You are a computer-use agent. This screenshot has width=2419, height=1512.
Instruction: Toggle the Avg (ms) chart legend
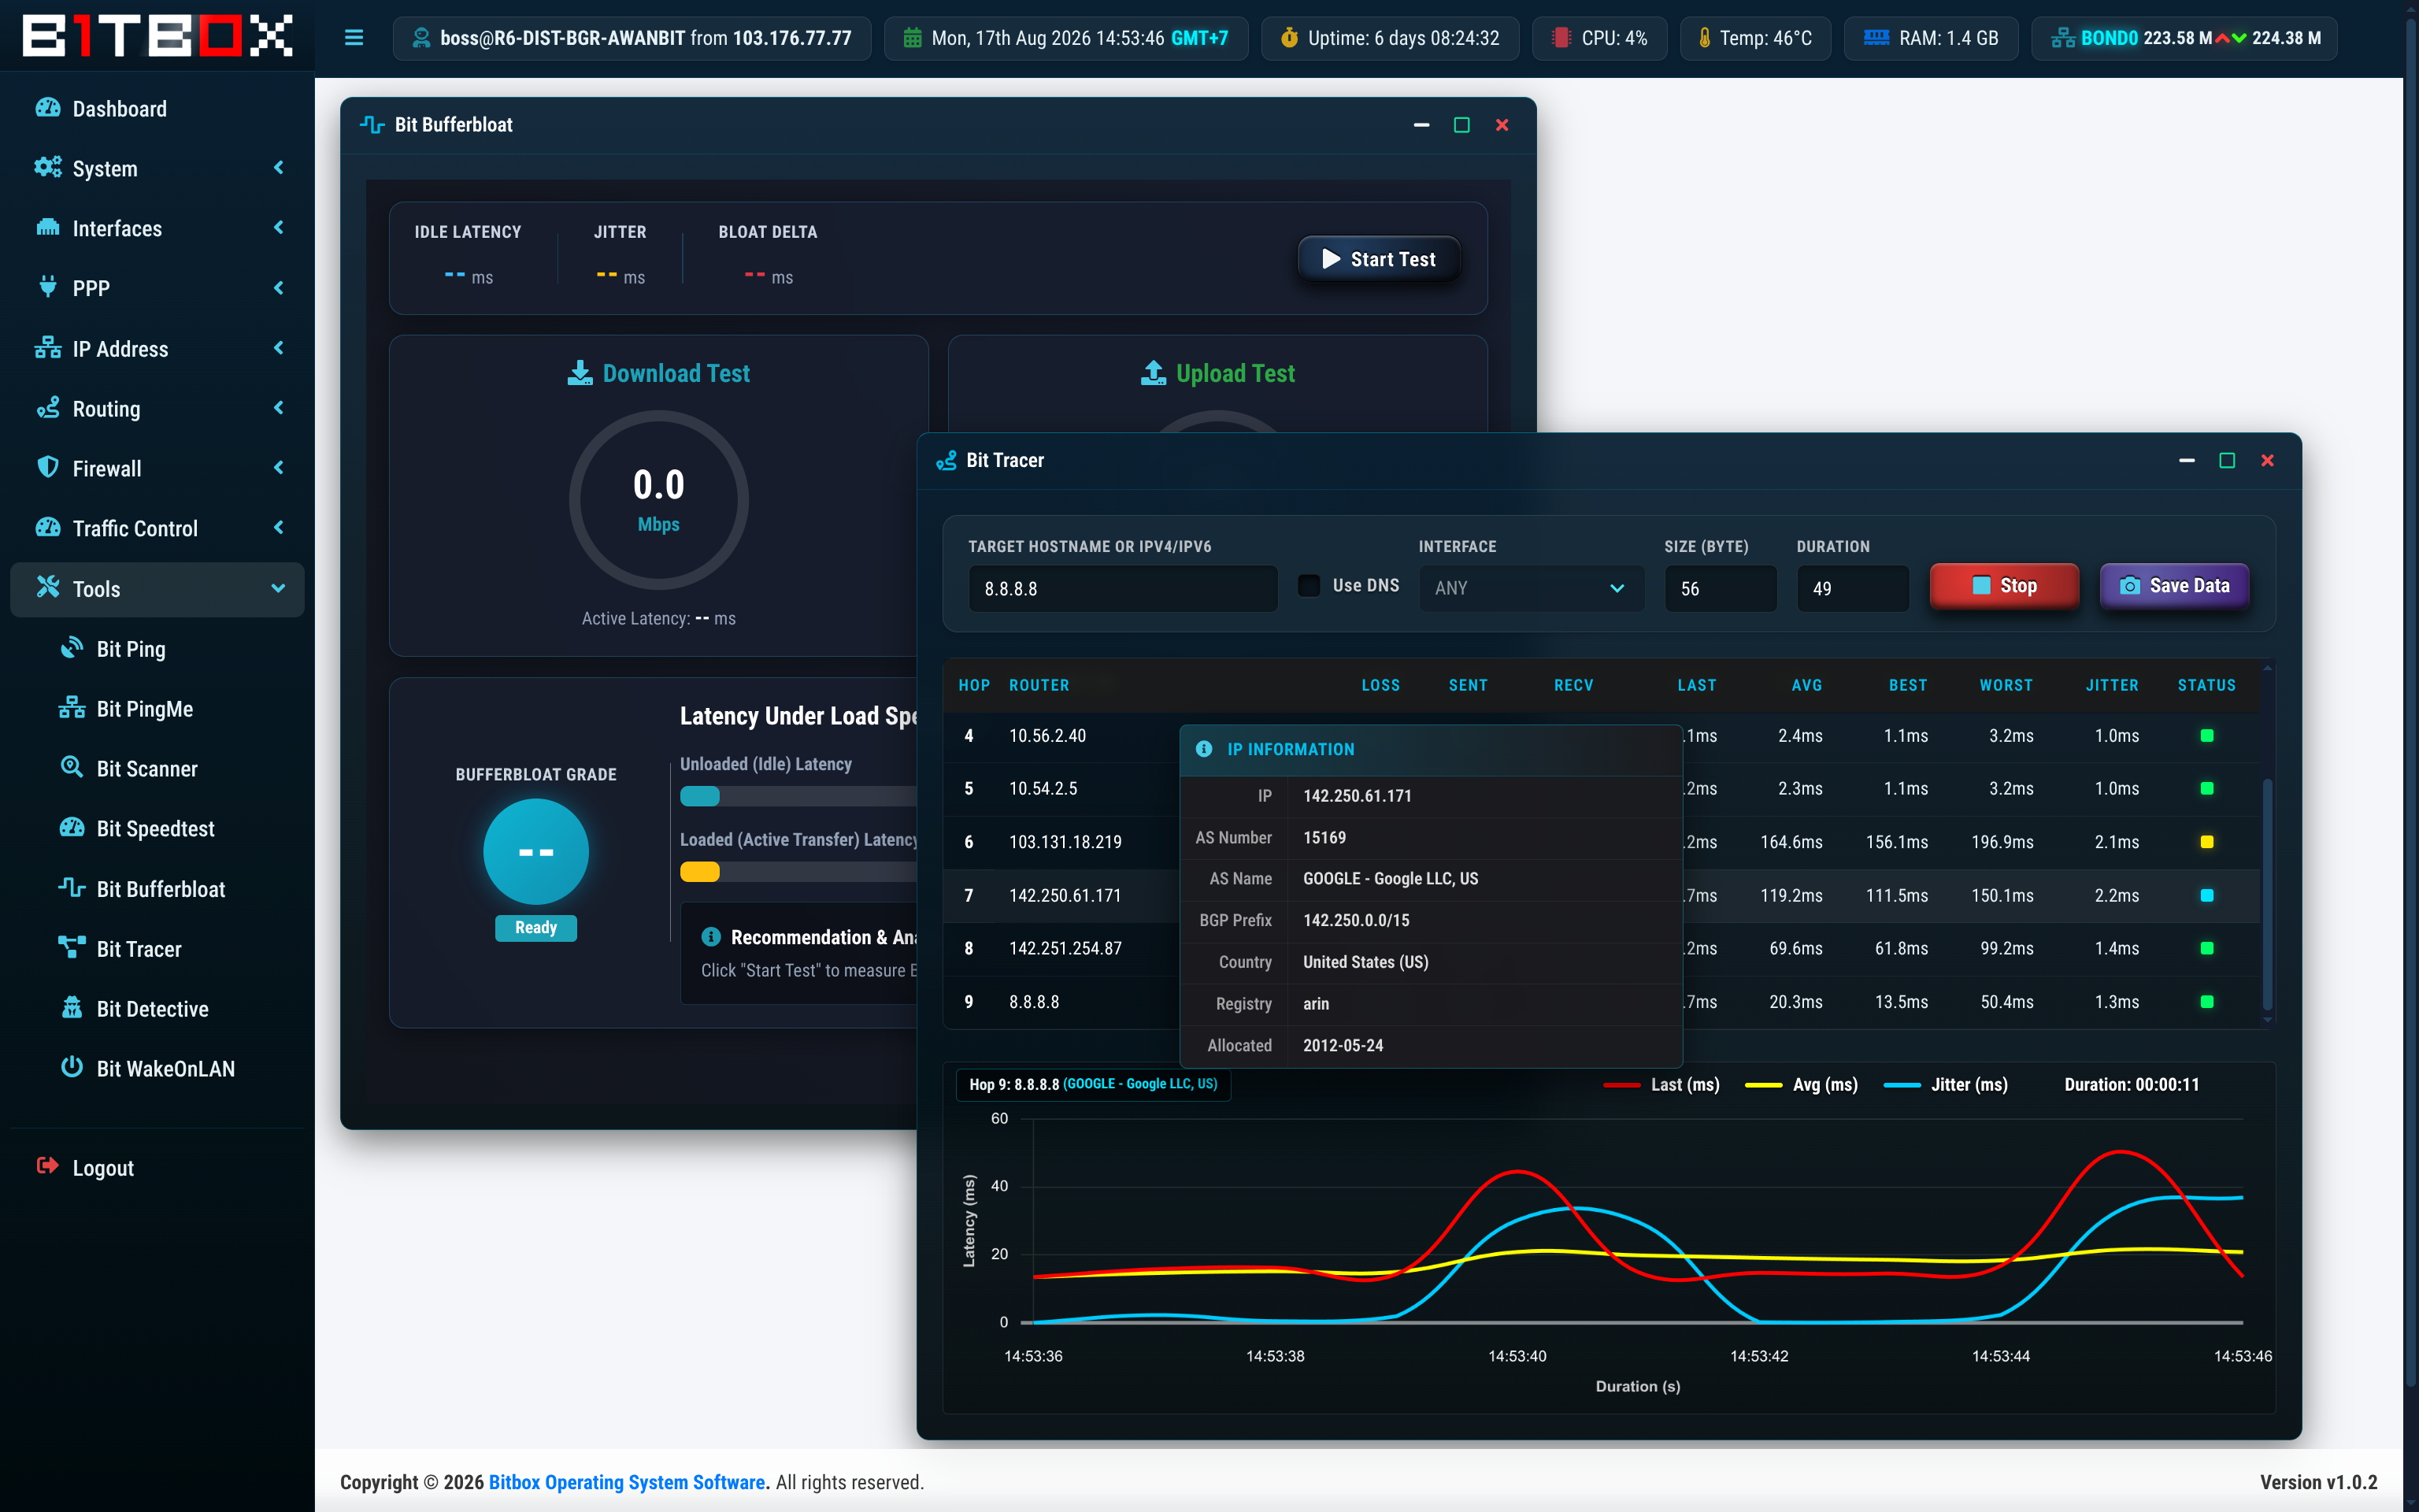tap(1801, 1085)
